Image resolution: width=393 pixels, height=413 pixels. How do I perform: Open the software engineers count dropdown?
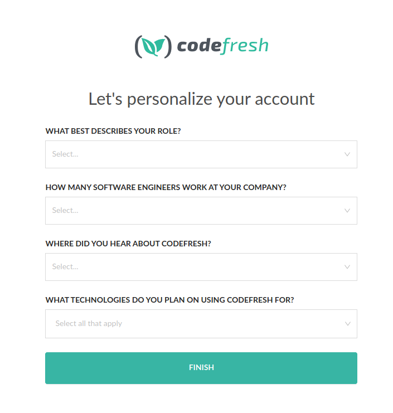click(x=201, y=211)
